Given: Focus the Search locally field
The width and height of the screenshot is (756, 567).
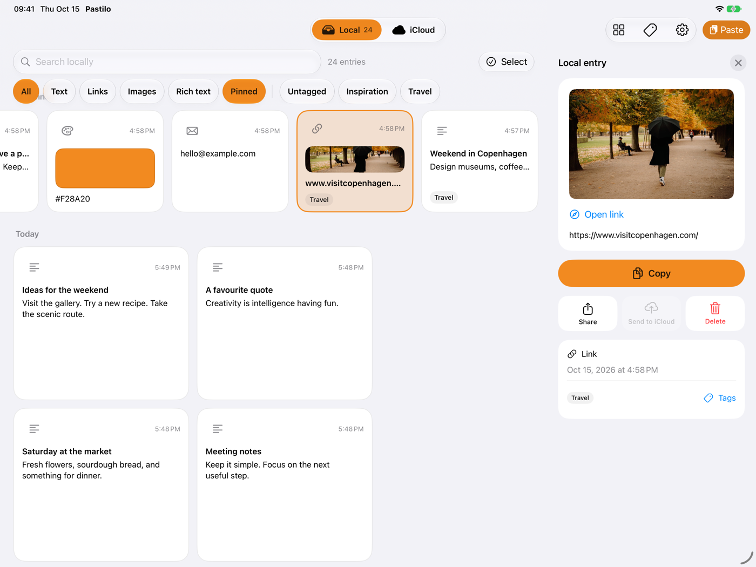Looking at the screenshot, I should (x=167, y=62).
